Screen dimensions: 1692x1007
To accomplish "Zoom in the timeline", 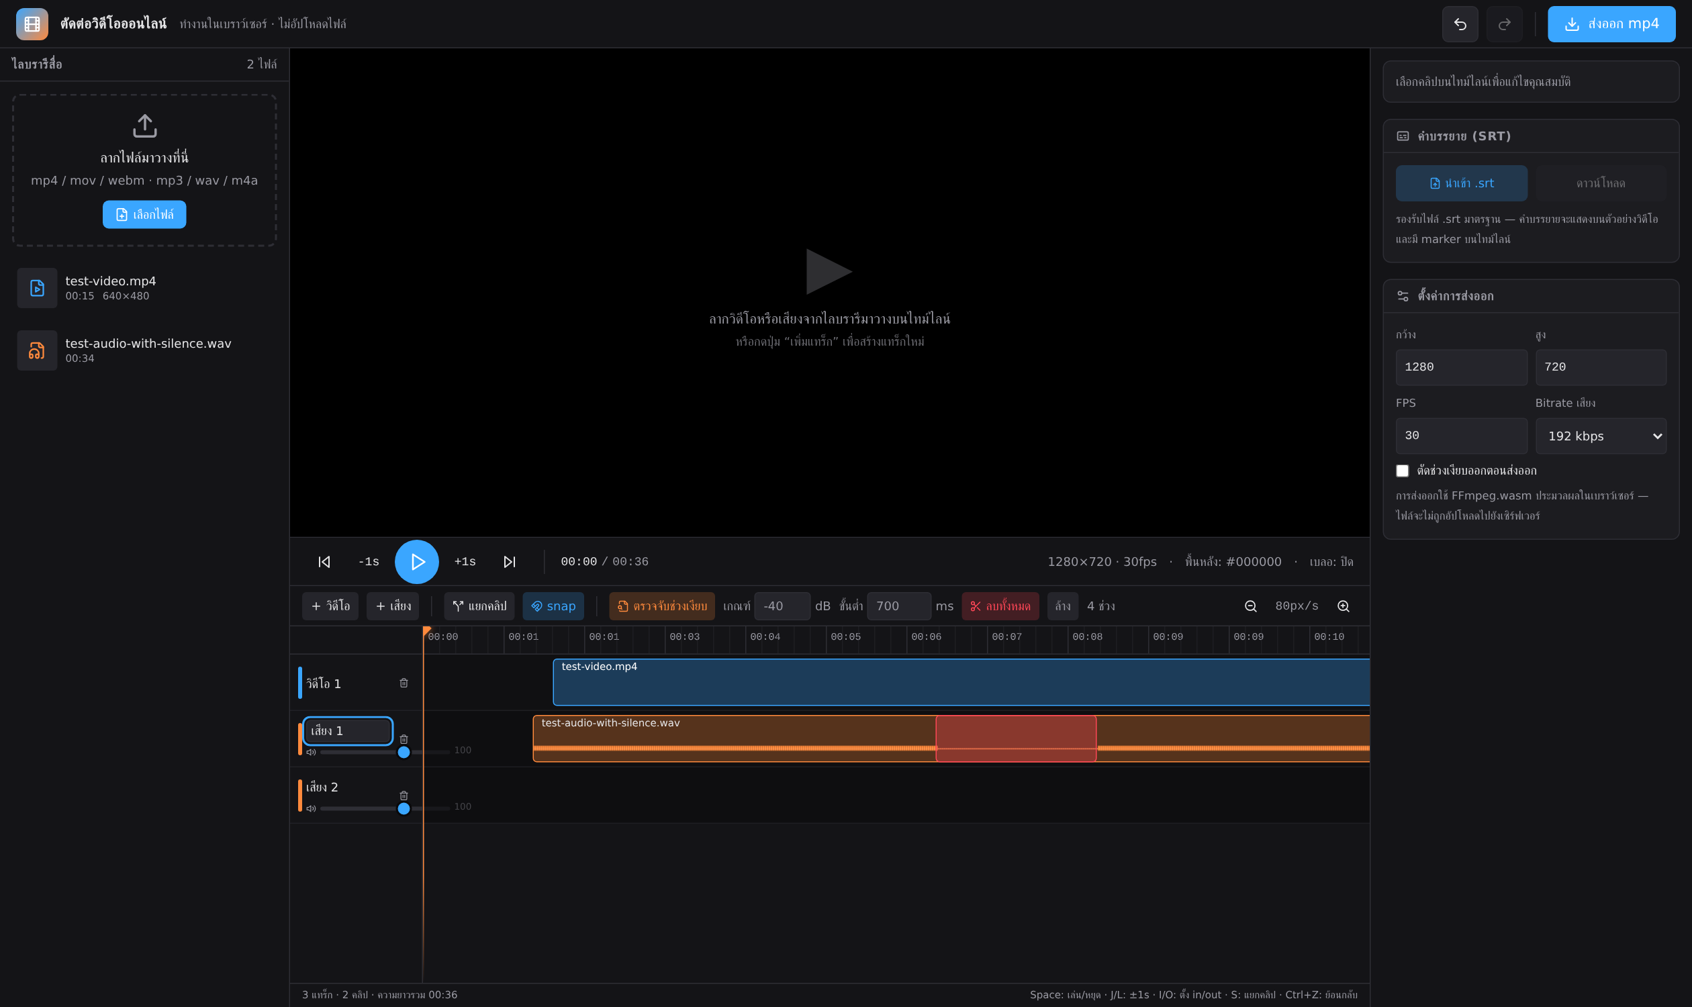I will pyautogui.click(x=1343, y=606).
